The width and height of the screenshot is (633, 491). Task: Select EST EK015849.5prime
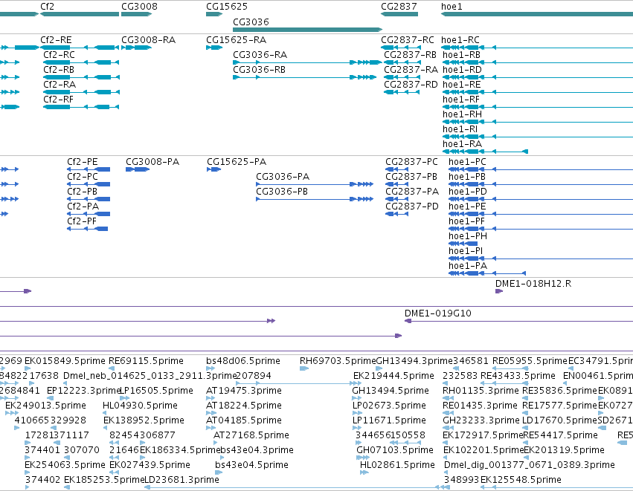pos(65,361)
